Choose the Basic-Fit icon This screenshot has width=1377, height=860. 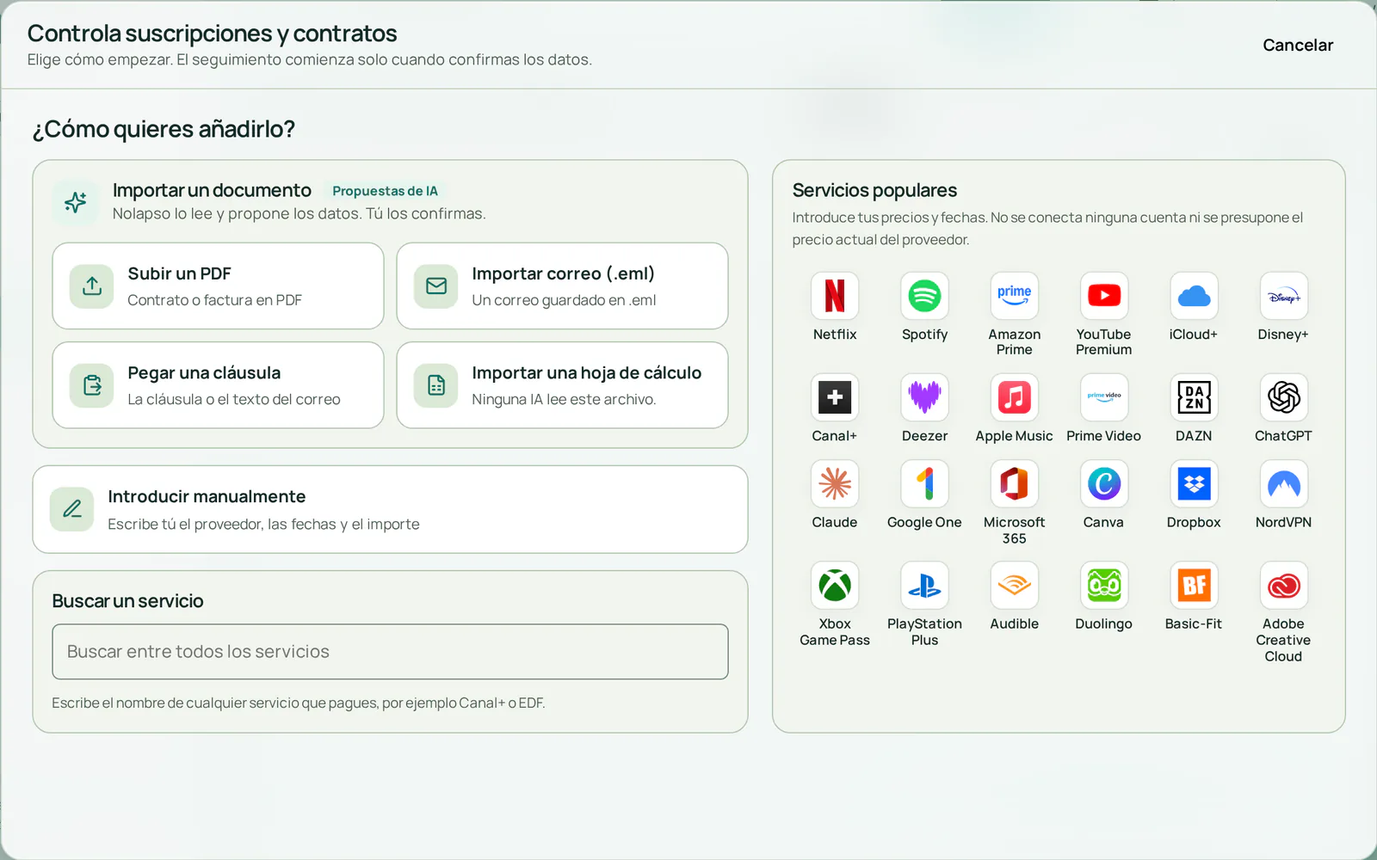1194,586
